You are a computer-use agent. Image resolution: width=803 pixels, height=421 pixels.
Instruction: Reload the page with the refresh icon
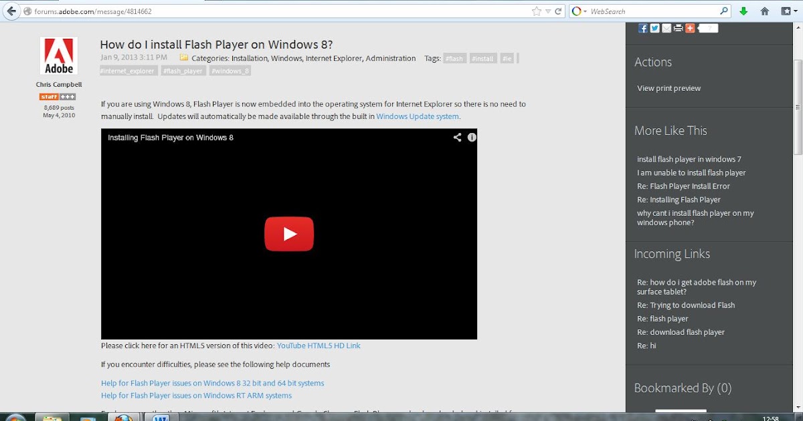tap(559, 11)
